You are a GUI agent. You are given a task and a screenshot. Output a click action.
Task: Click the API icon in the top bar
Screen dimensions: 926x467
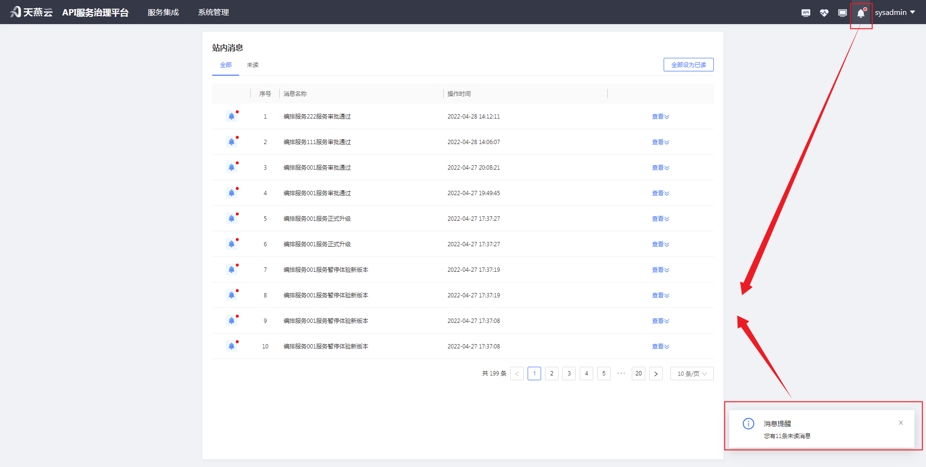point(805,13)
